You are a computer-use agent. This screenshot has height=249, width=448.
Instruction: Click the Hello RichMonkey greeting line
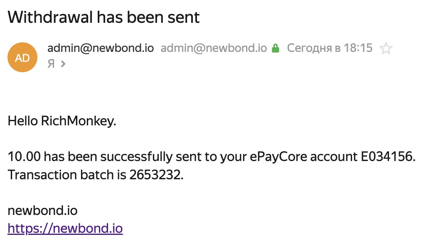pos(62,121)
